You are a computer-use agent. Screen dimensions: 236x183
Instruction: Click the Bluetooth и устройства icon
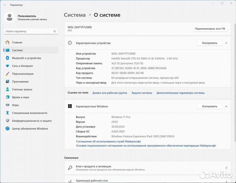click(x=7, y=58)
